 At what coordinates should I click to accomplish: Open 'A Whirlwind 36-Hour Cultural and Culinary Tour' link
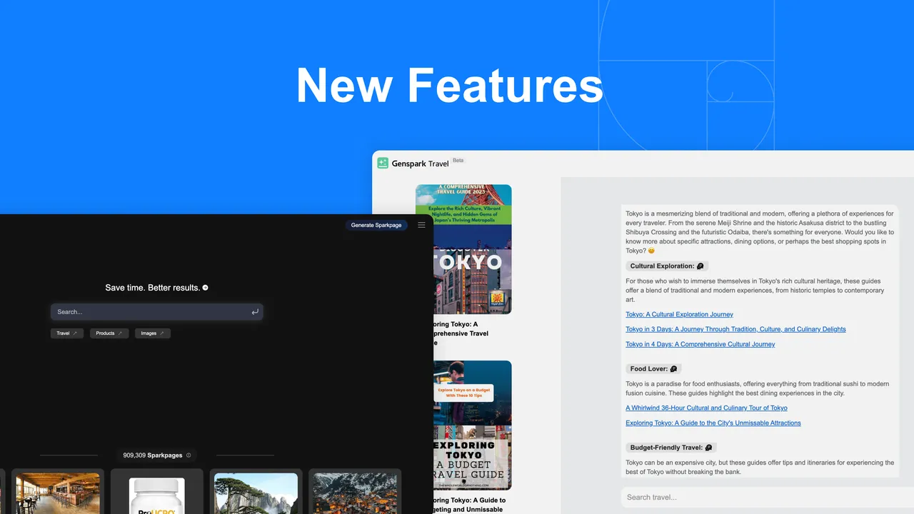706,408
